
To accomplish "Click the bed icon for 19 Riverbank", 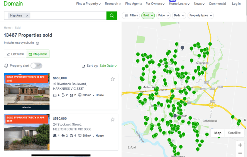I will click(55, 95).
